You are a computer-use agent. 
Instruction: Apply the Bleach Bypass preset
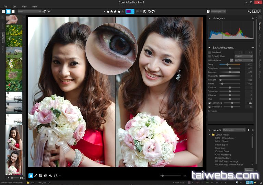pos(222,145)
